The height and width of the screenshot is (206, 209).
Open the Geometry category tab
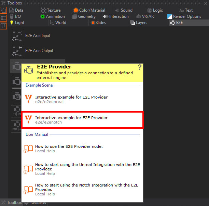click(x=84, y=16)
